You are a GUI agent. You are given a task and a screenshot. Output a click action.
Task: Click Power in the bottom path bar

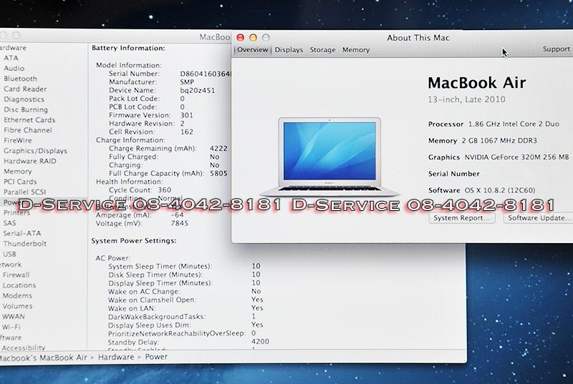156,357
